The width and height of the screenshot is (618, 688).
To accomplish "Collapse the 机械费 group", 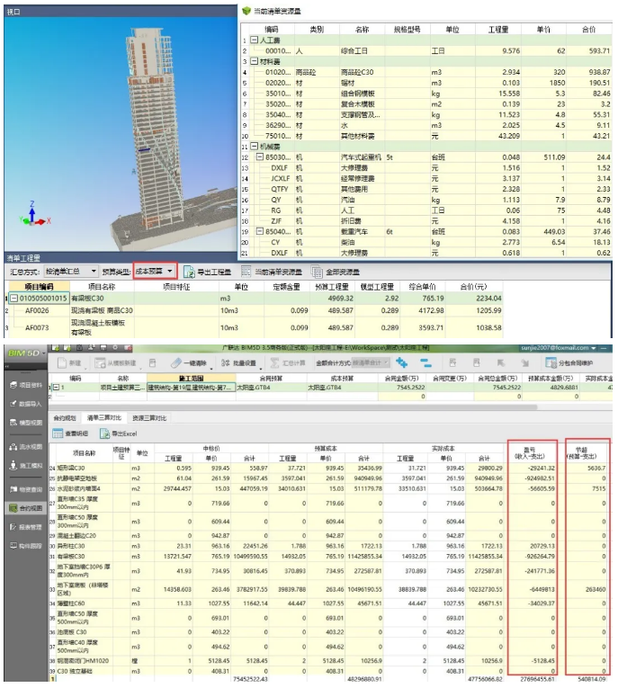I will pyautogui.click(x=255, y=146).
